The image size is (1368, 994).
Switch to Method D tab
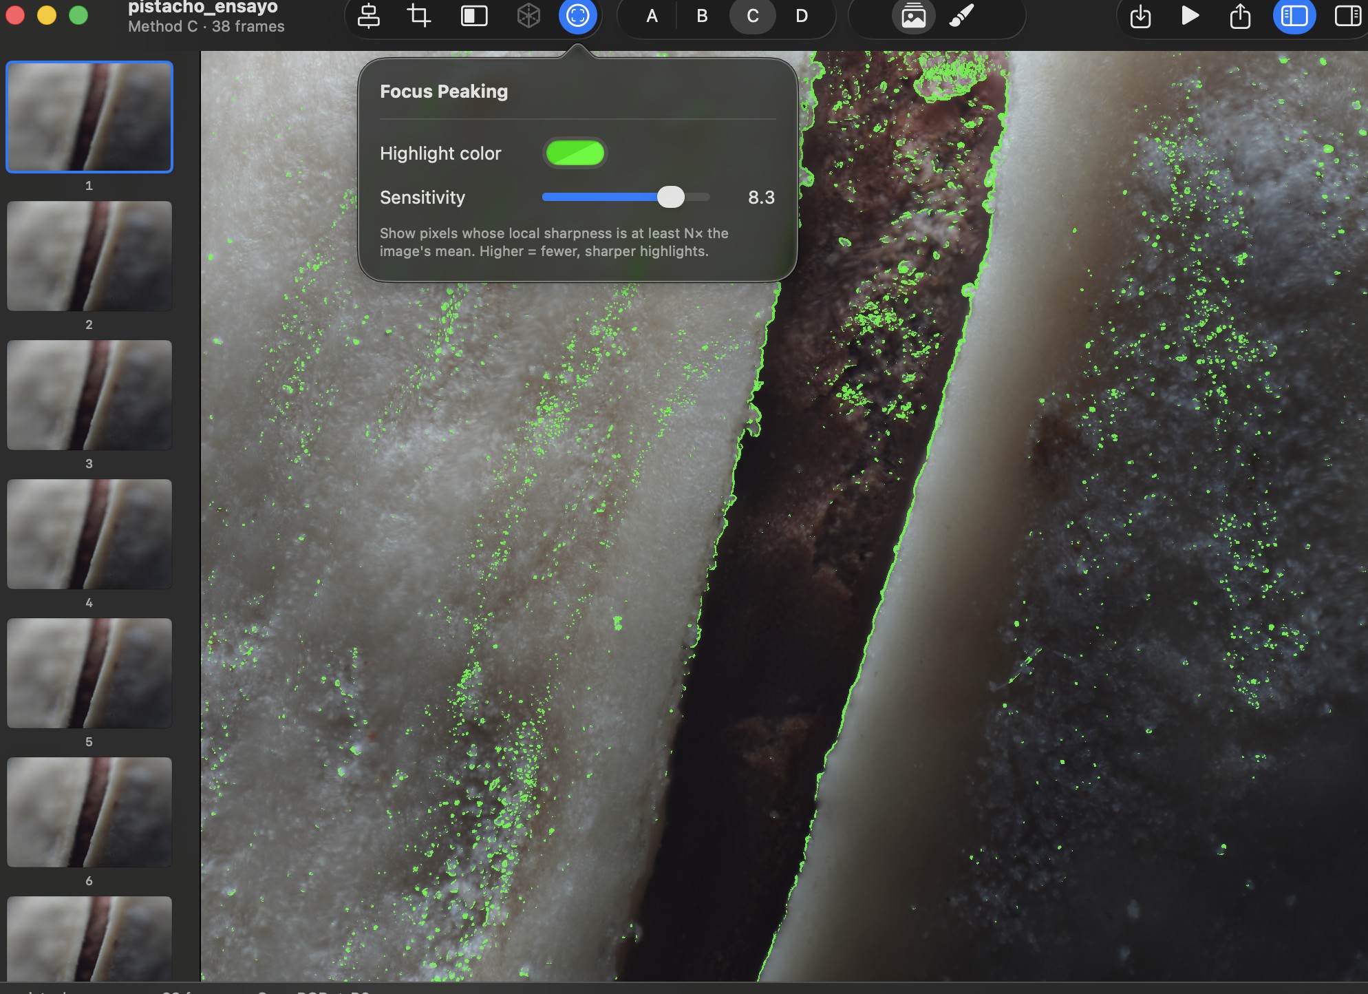click(802, 16)
